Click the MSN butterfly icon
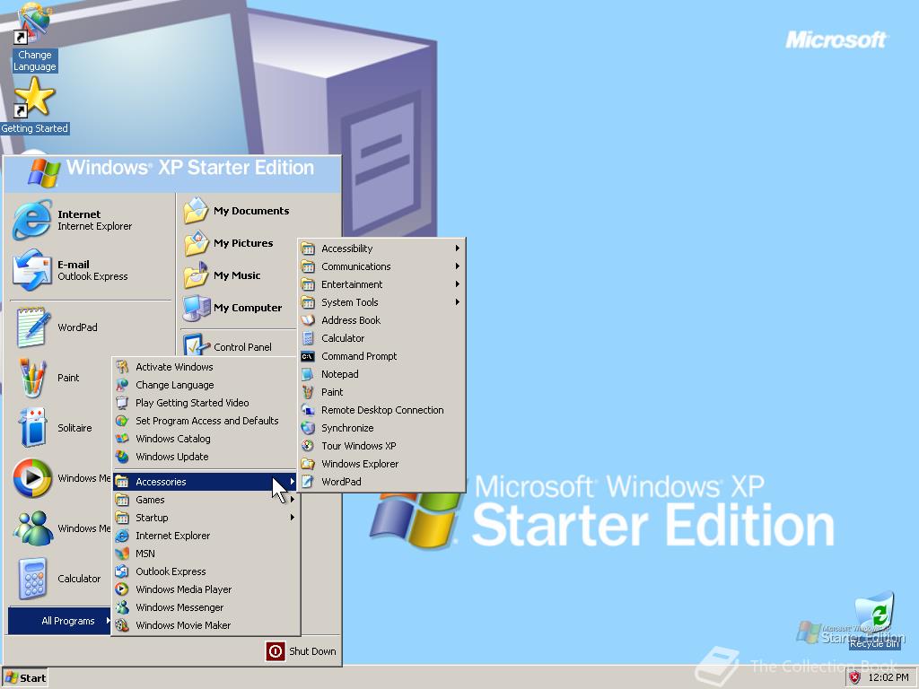Screen dimensions: 919x689 pos(122,553)
